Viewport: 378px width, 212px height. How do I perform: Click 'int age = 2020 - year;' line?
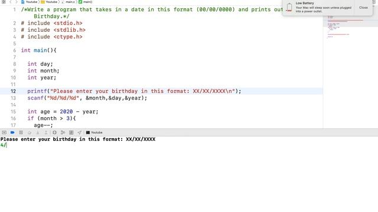pyautogui.click(x=63, y=112)
